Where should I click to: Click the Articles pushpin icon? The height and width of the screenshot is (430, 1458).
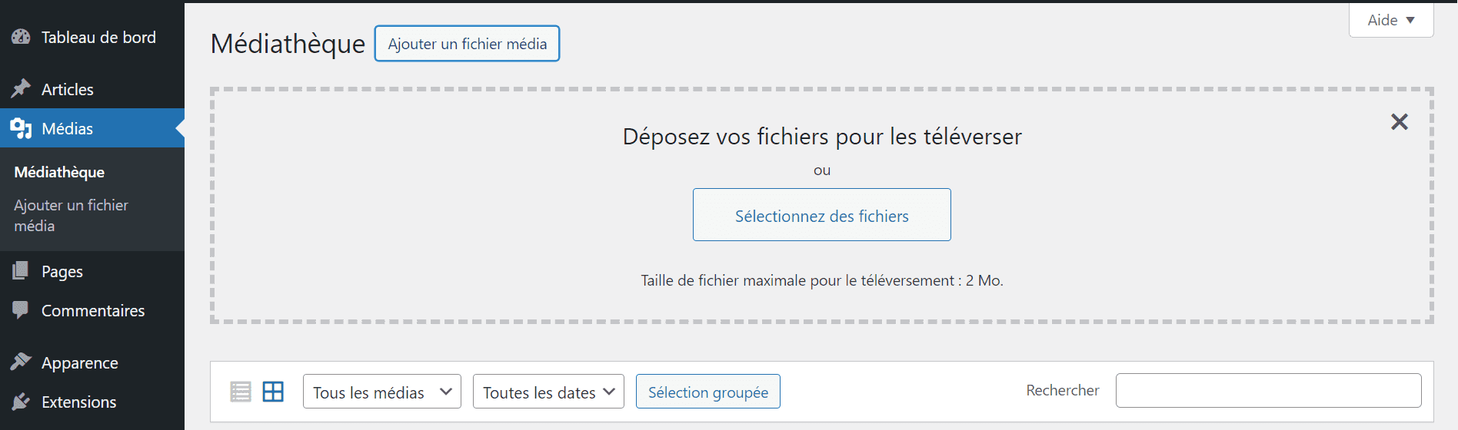click(21, 89)
